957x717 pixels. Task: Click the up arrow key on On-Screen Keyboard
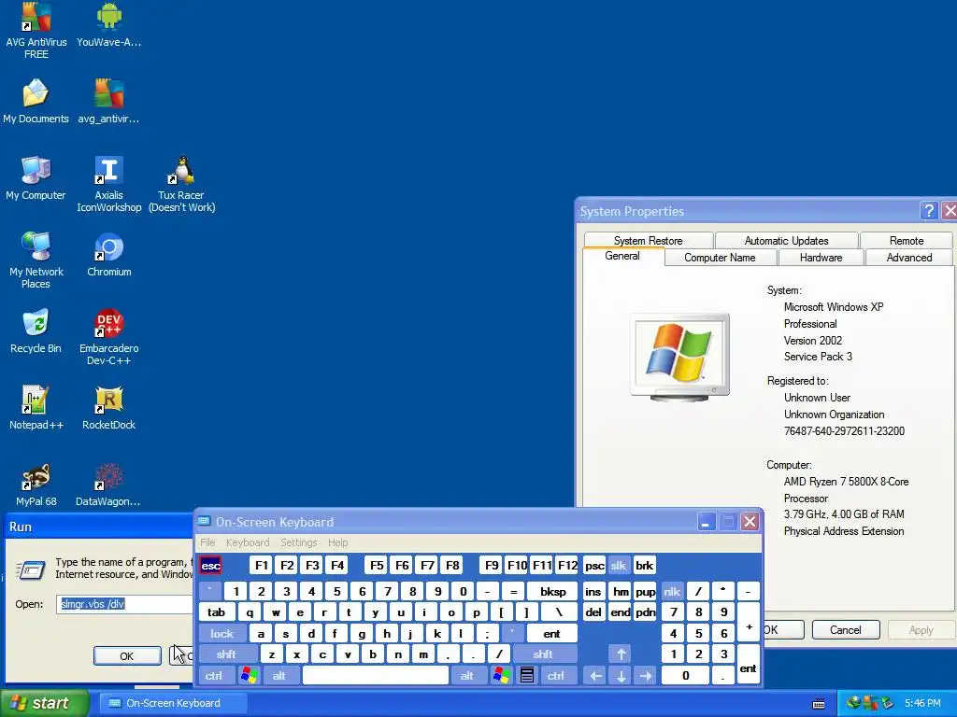(621, 654)
